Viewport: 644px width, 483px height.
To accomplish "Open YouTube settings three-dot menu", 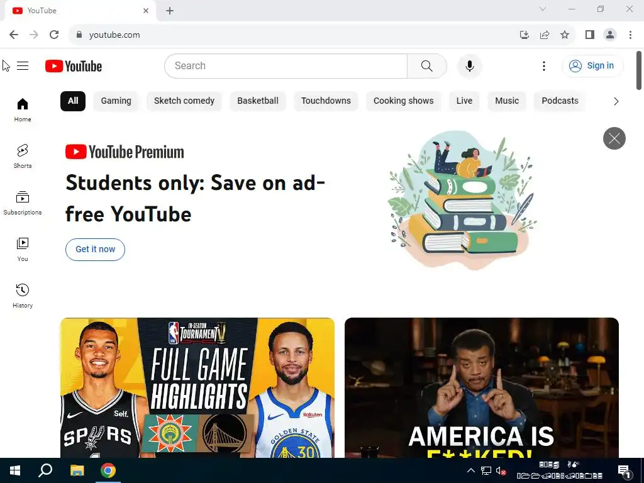I will pos(544,65).
